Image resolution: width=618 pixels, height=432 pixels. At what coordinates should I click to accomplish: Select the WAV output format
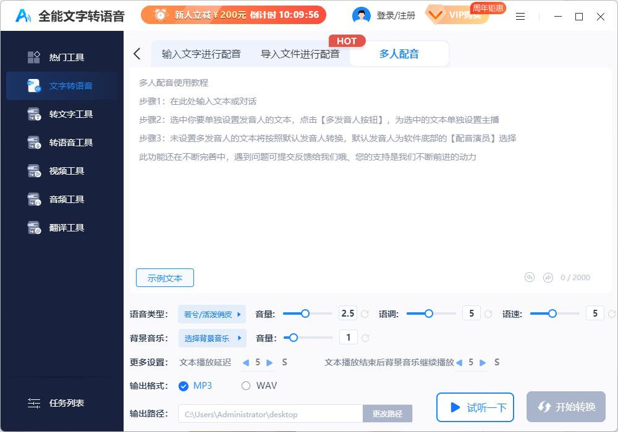[x=260, y=386]
